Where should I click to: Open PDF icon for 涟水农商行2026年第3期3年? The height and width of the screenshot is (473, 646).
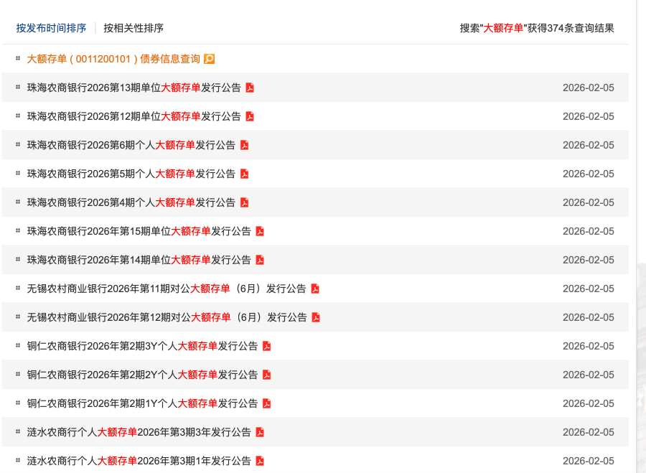click(x=260, y=432)
